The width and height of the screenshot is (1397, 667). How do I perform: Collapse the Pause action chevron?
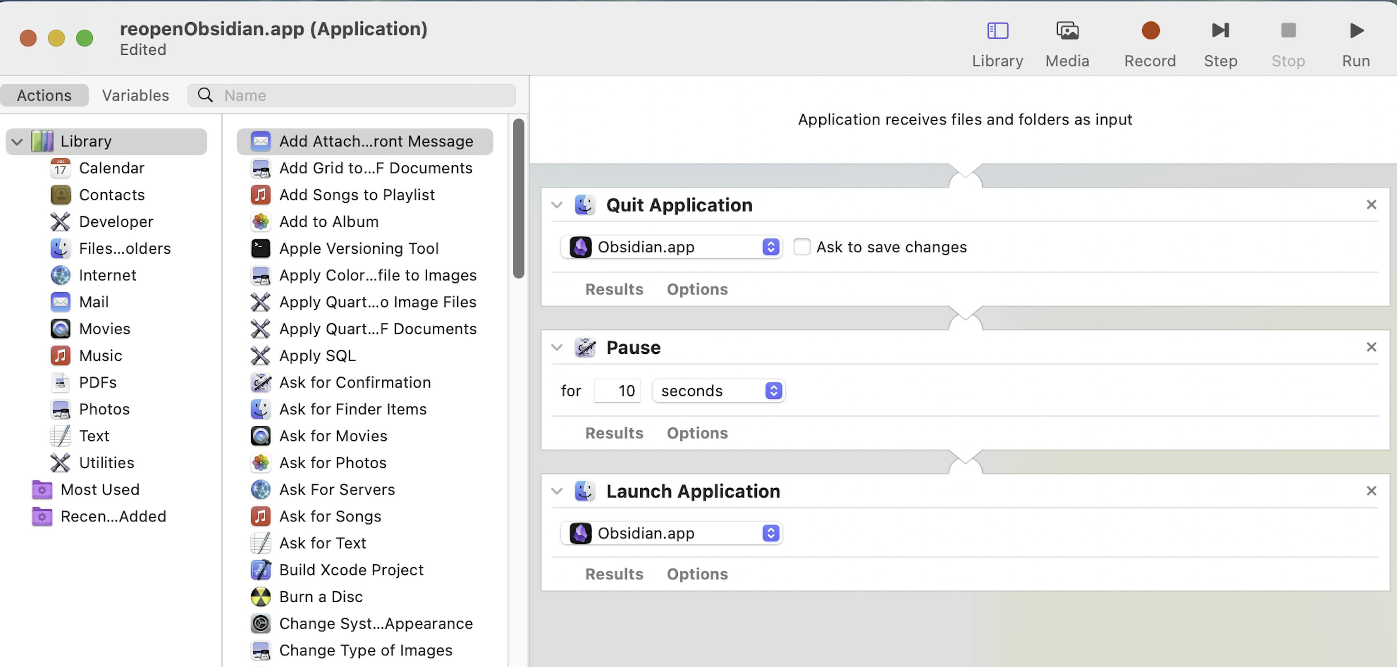click(557, 348)
